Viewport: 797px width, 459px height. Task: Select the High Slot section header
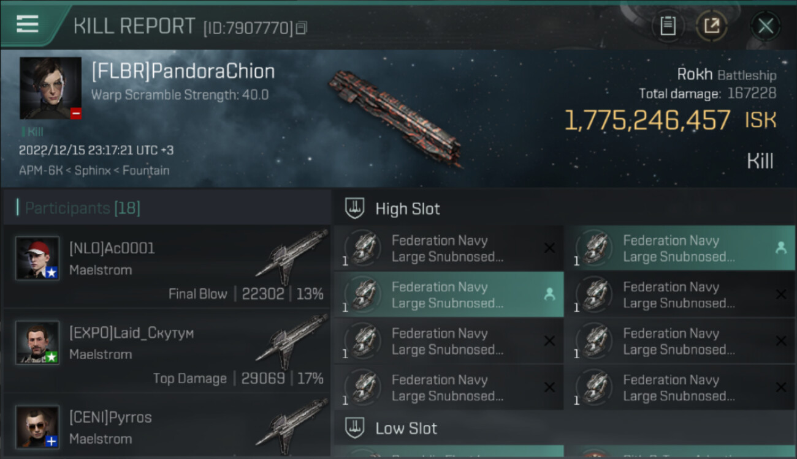pyautogui.click(x=408, y=209)
